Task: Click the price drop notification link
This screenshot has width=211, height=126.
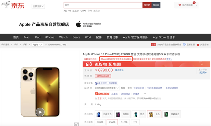Action: pos(119,70)
